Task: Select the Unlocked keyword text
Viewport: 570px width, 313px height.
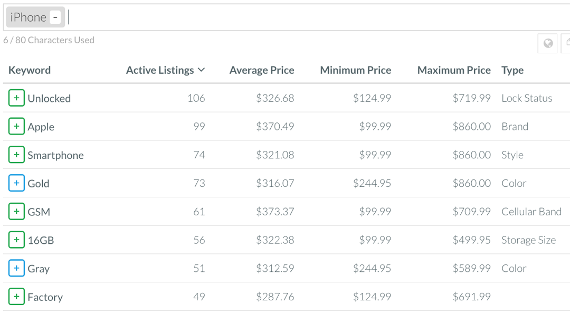Action: point(49,98)
